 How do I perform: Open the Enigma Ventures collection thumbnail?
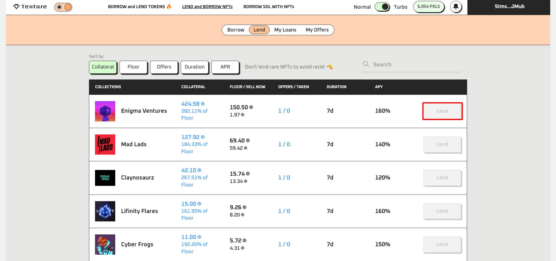[105, 111]
